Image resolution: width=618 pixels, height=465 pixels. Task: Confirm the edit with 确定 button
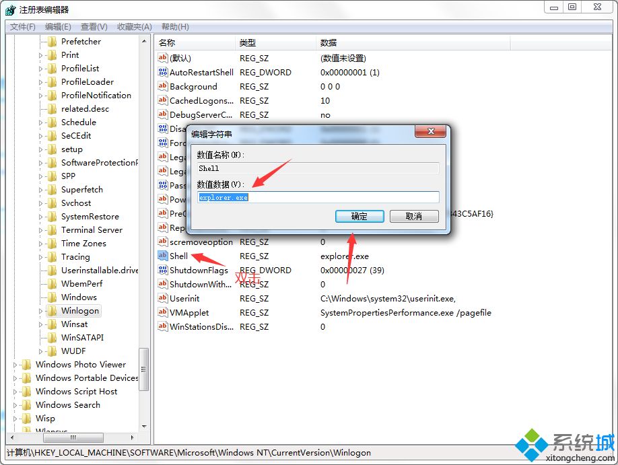click(359, 216)
